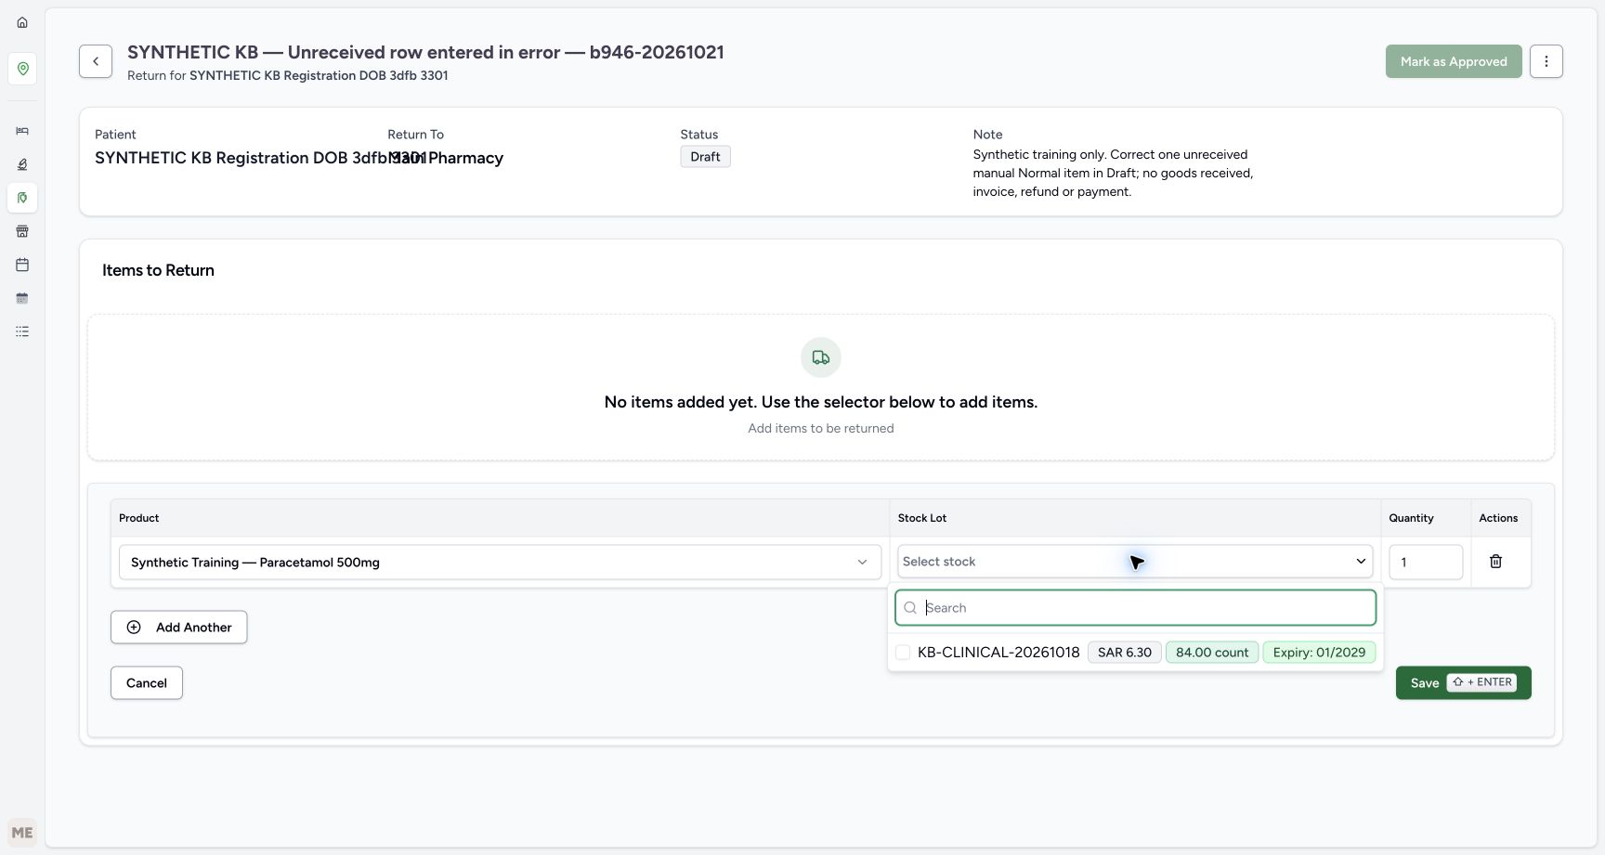The image size is (1605, 855).
Task: Open the outlined calendar sidebar icon
Action: pyautogui.click(x=22, y=265)
